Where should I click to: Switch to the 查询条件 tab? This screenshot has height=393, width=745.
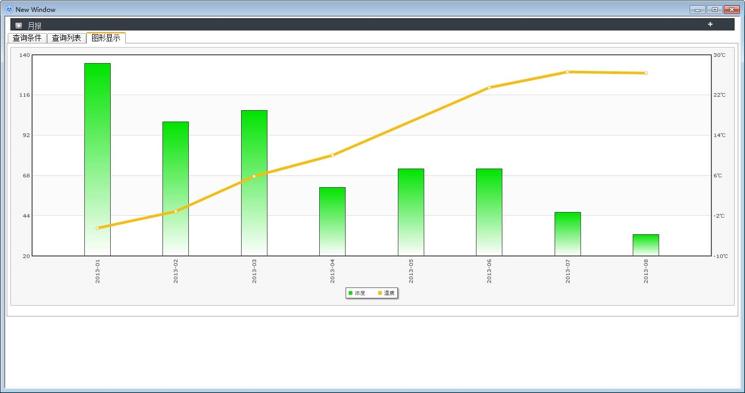27,38
